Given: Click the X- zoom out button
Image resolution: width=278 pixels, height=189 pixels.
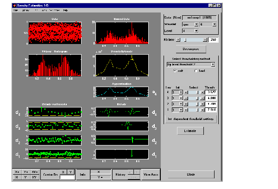Looking at the screenshot, I should (18, 177).
